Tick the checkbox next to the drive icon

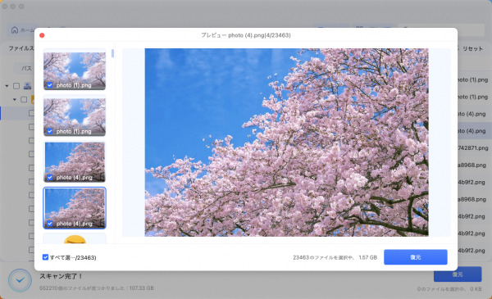click(16, 86)
